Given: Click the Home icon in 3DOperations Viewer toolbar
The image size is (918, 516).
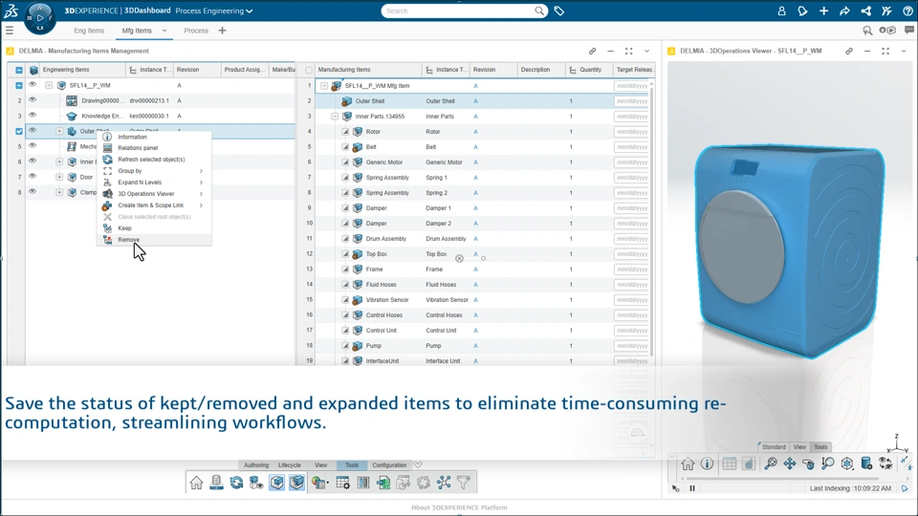Looking at the screenshot, I should 688,464.
